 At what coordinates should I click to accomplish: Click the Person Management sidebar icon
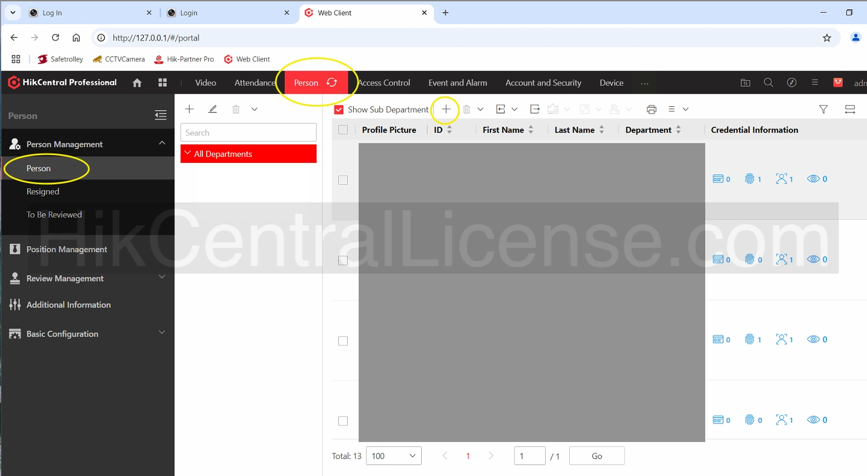tap(15, 144)
